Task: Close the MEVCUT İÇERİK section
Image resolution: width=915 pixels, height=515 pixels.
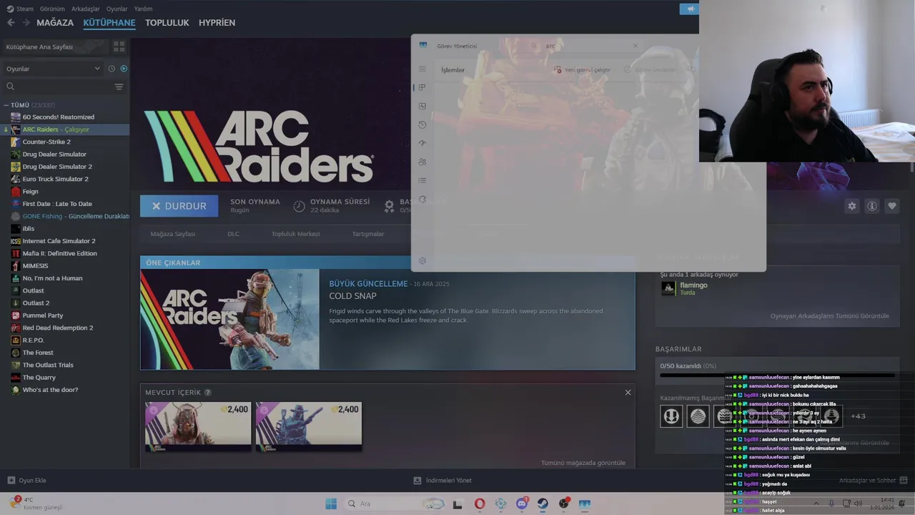Action: (x=628, y=393)
